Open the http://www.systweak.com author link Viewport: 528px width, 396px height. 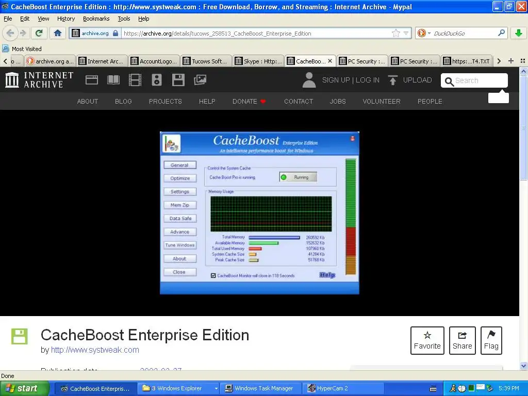95,350
